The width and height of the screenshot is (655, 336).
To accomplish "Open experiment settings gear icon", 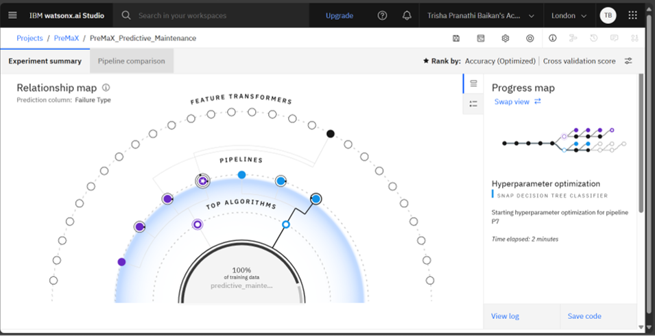I will point(505,38).
